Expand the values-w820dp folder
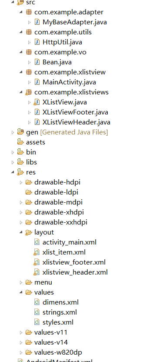 point(21,352)
